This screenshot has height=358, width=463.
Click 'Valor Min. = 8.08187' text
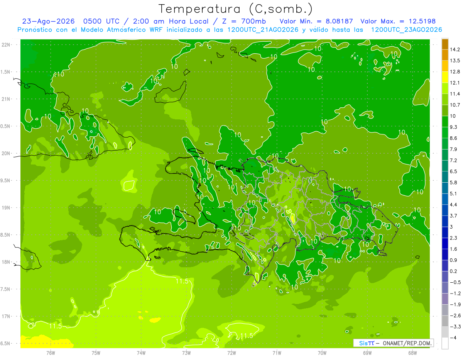317,22
